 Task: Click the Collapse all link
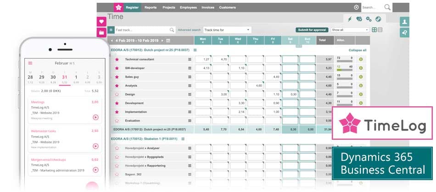point(358,50)
